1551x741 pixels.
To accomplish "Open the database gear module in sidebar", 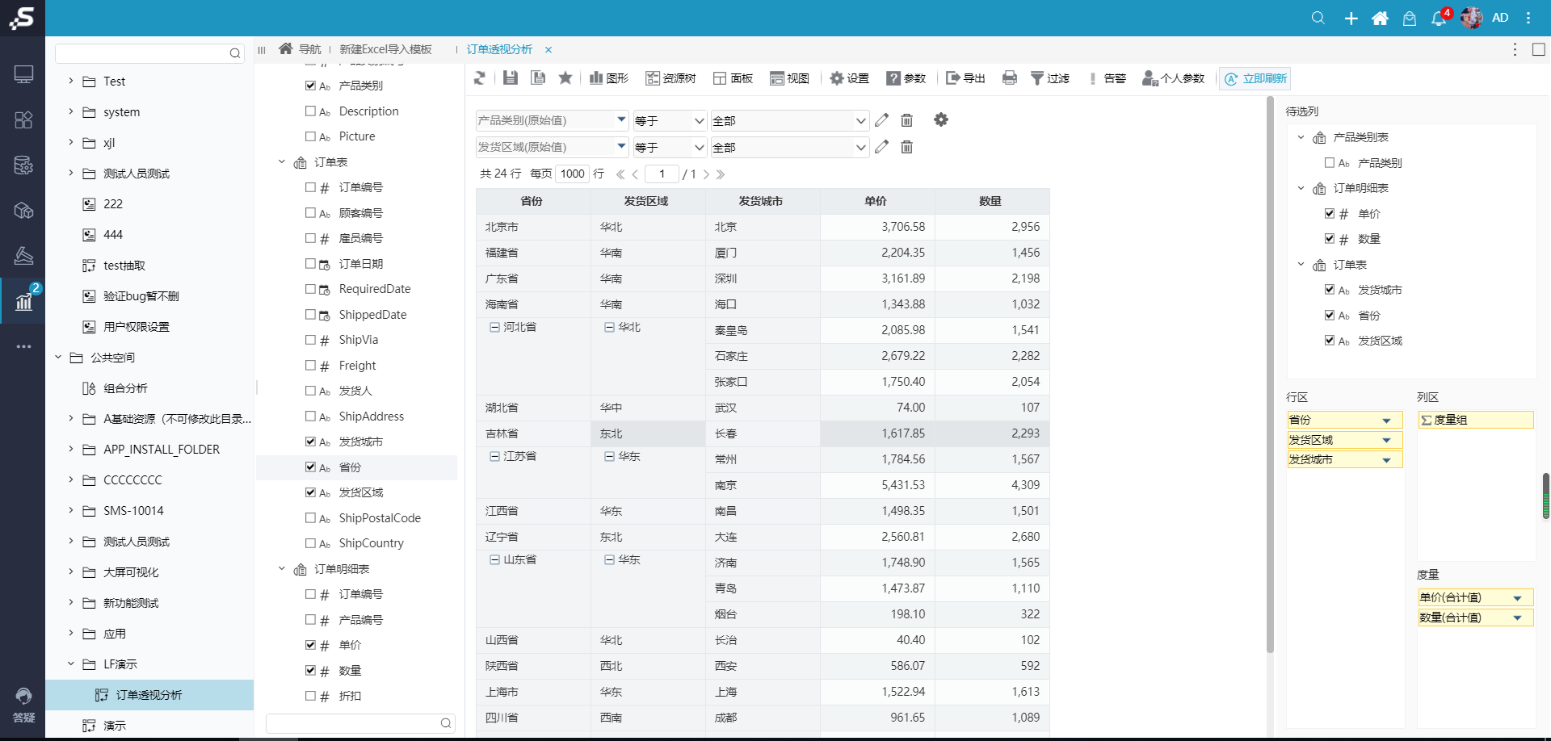I will 23,165.
